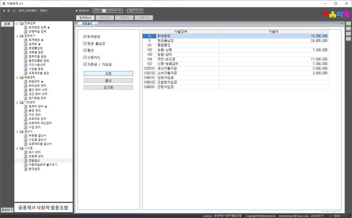352x218 pixels.
Task: Open 통장입출금 원장 document icon
Action: pyautogui.click(x=26, y=60)
